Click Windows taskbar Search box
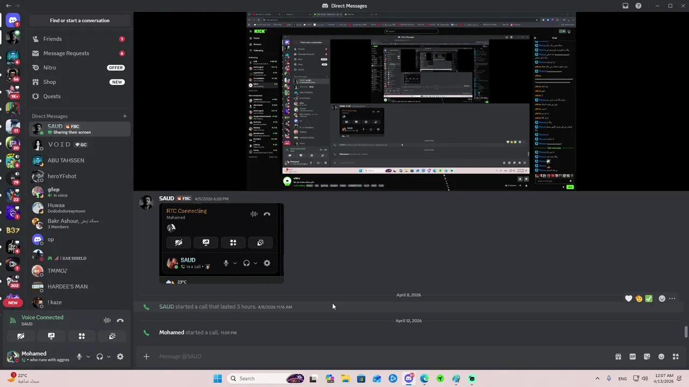689x387 pixels. pos(266,378)
